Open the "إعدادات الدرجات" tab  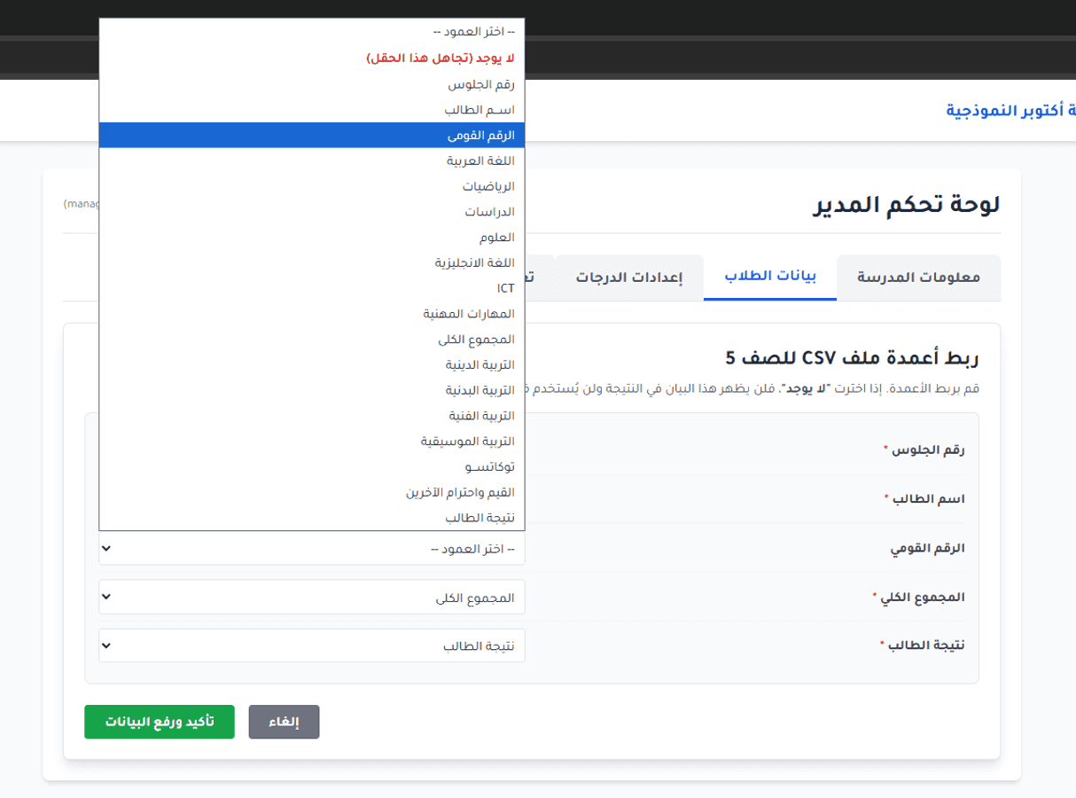pyautogui.click(x=629, y=278)
